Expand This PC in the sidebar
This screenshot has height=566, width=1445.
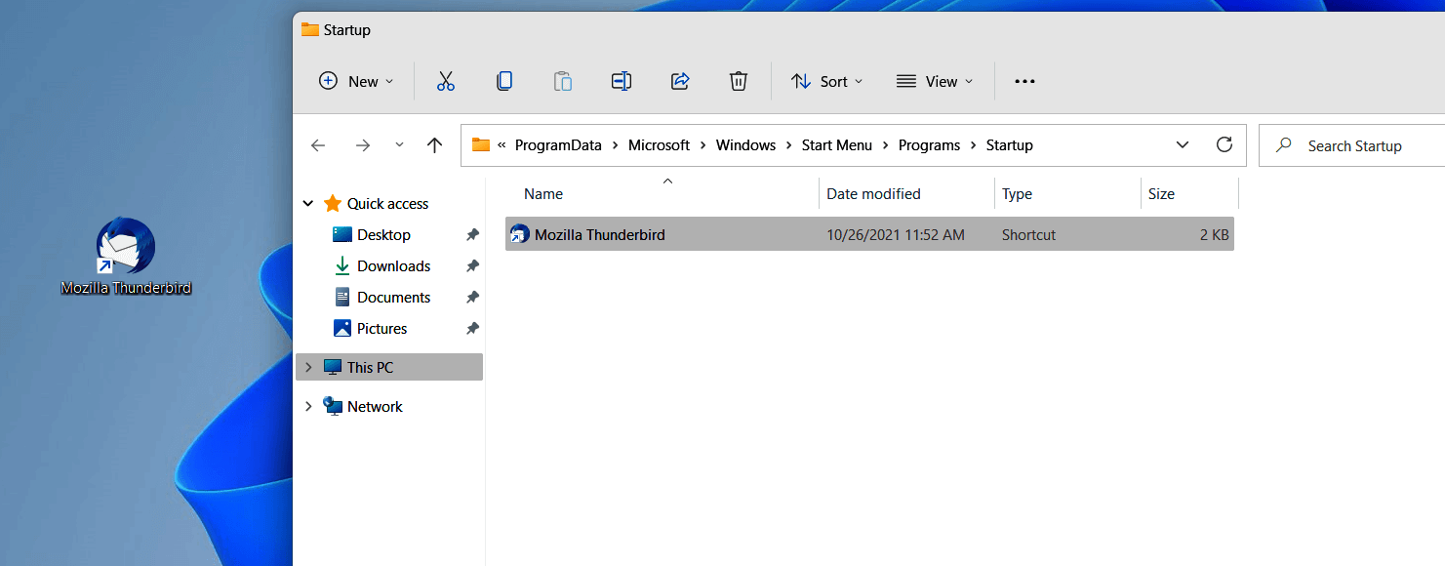click(x=308, y=367)
